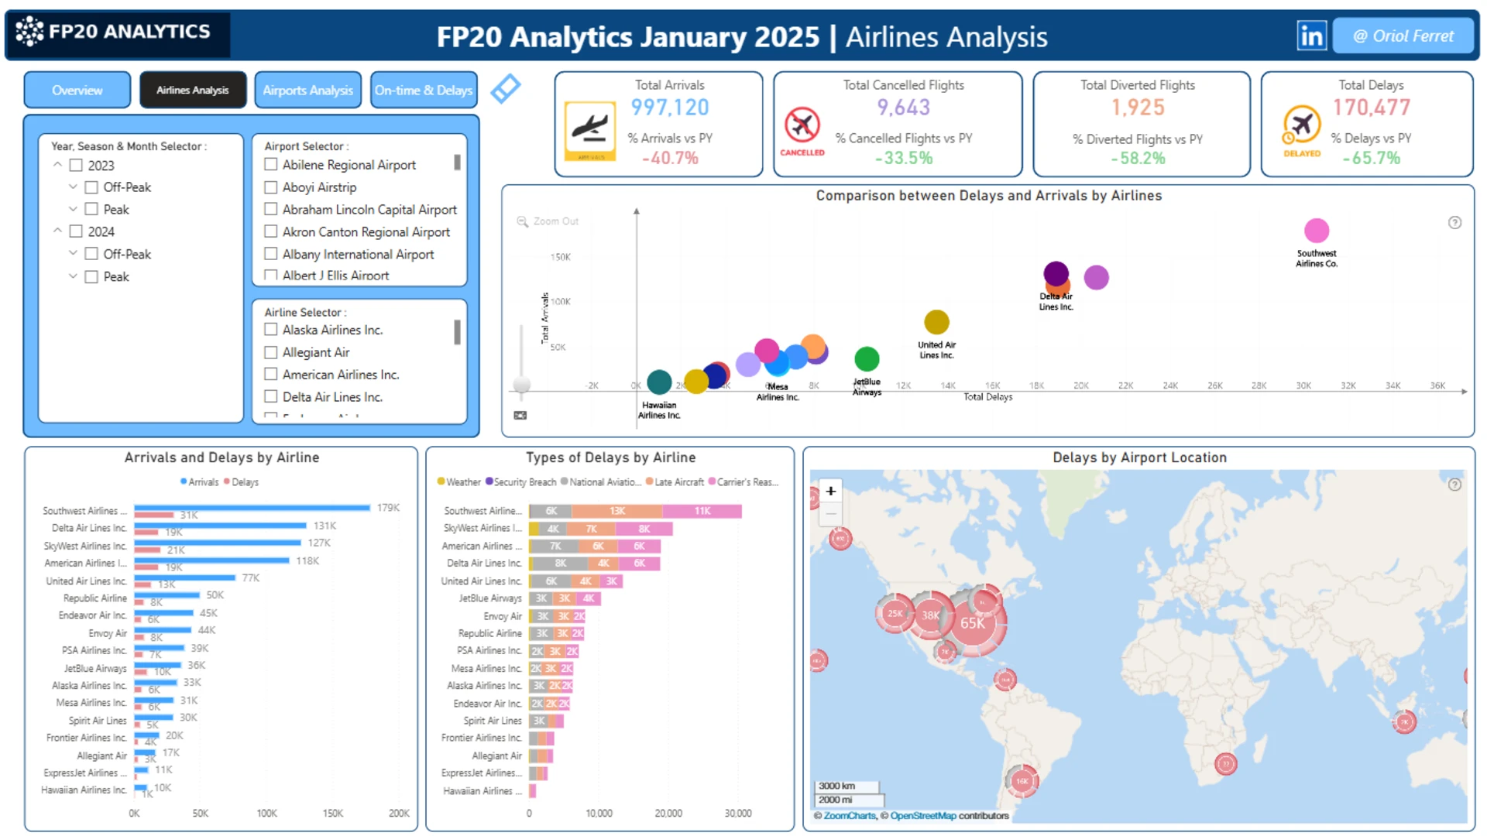
Task: Zoom out the map with minus button
Action: 831,512
